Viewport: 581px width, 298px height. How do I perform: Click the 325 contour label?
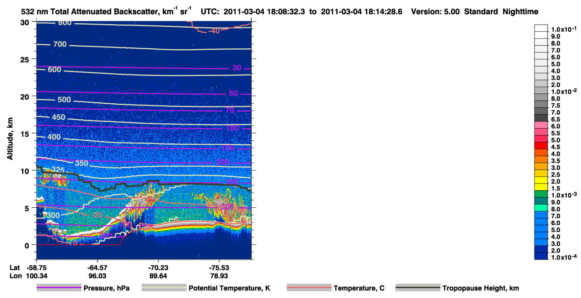(x=58, y=170)
